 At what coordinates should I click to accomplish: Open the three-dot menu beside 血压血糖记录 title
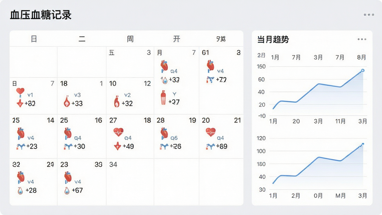[x=369, y=15]
